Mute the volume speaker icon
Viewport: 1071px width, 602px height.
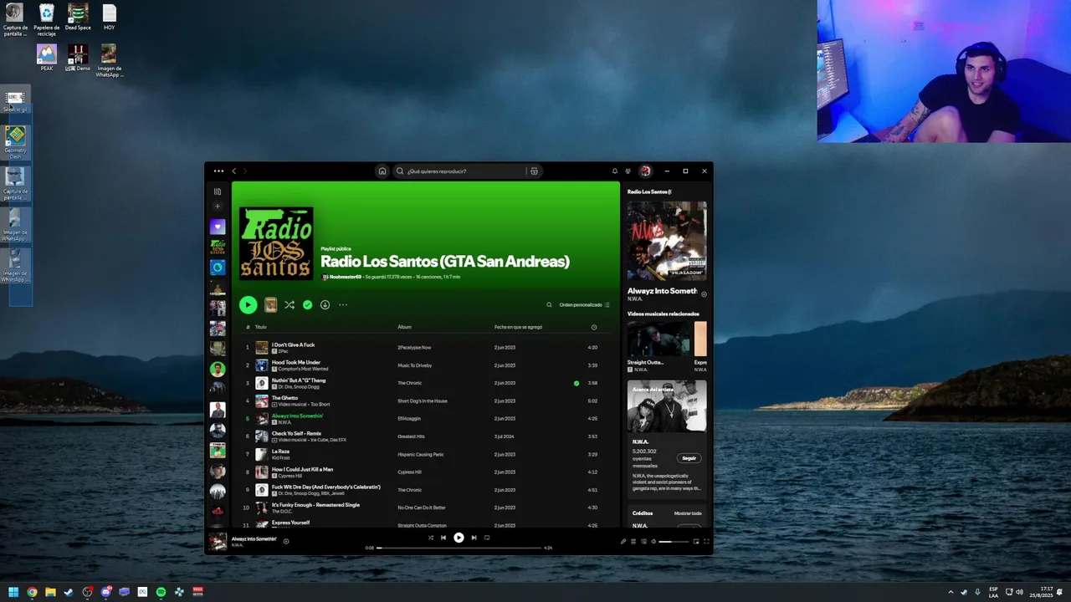click(653, 541)
